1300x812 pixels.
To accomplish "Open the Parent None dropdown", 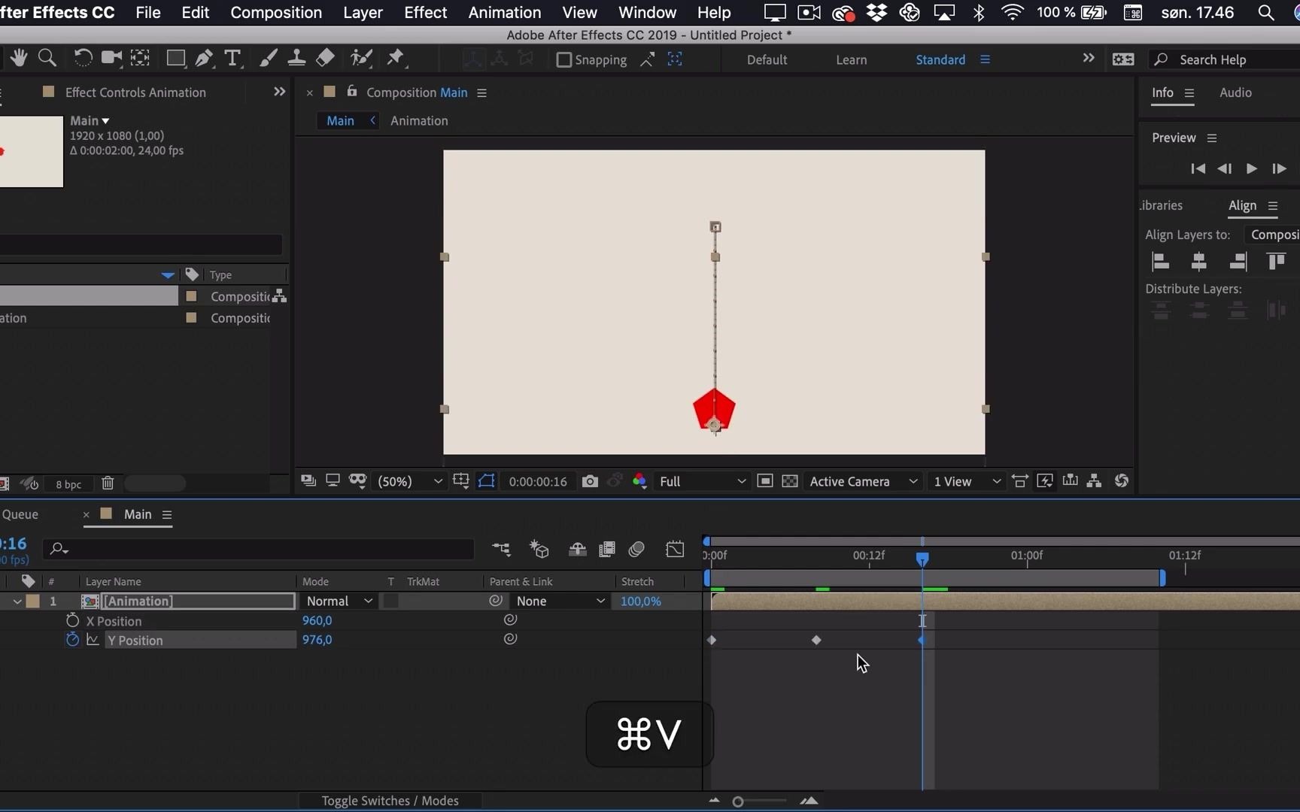I will [560, 601].
